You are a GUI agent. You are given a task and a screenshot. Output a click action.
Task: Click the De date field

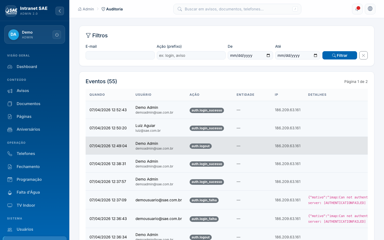click(250, 55)
